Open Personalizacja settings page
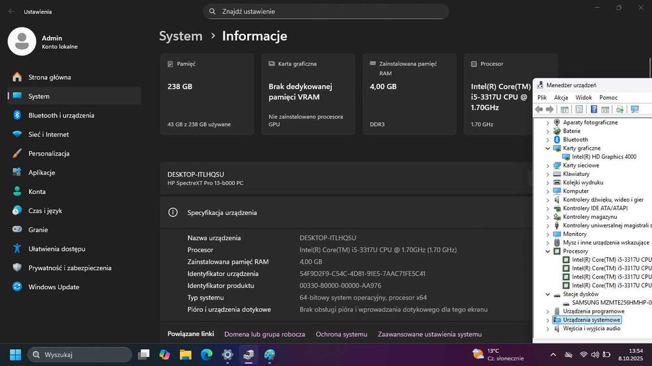Screen dimensions: 652x366 point(74,154)
